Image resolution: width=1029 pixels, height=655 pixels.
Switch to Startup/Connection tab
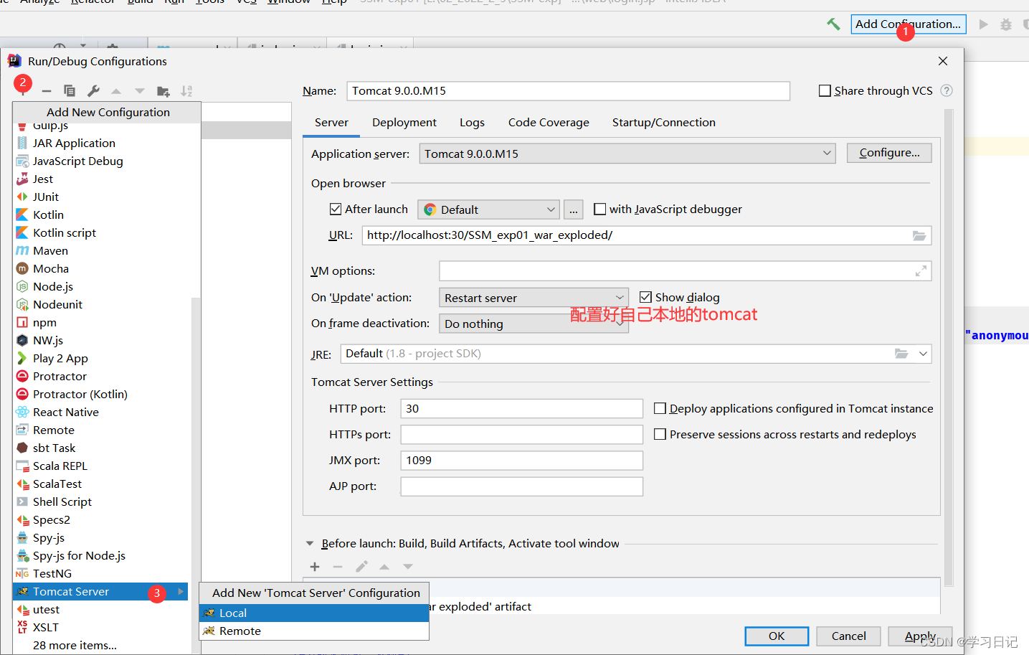pos(664,123)
